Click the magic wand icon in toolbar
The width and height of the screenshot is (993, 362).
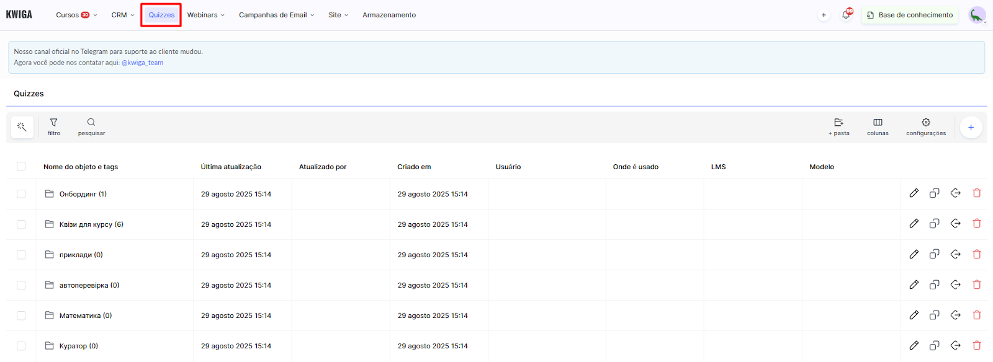[x=22, y=127]
